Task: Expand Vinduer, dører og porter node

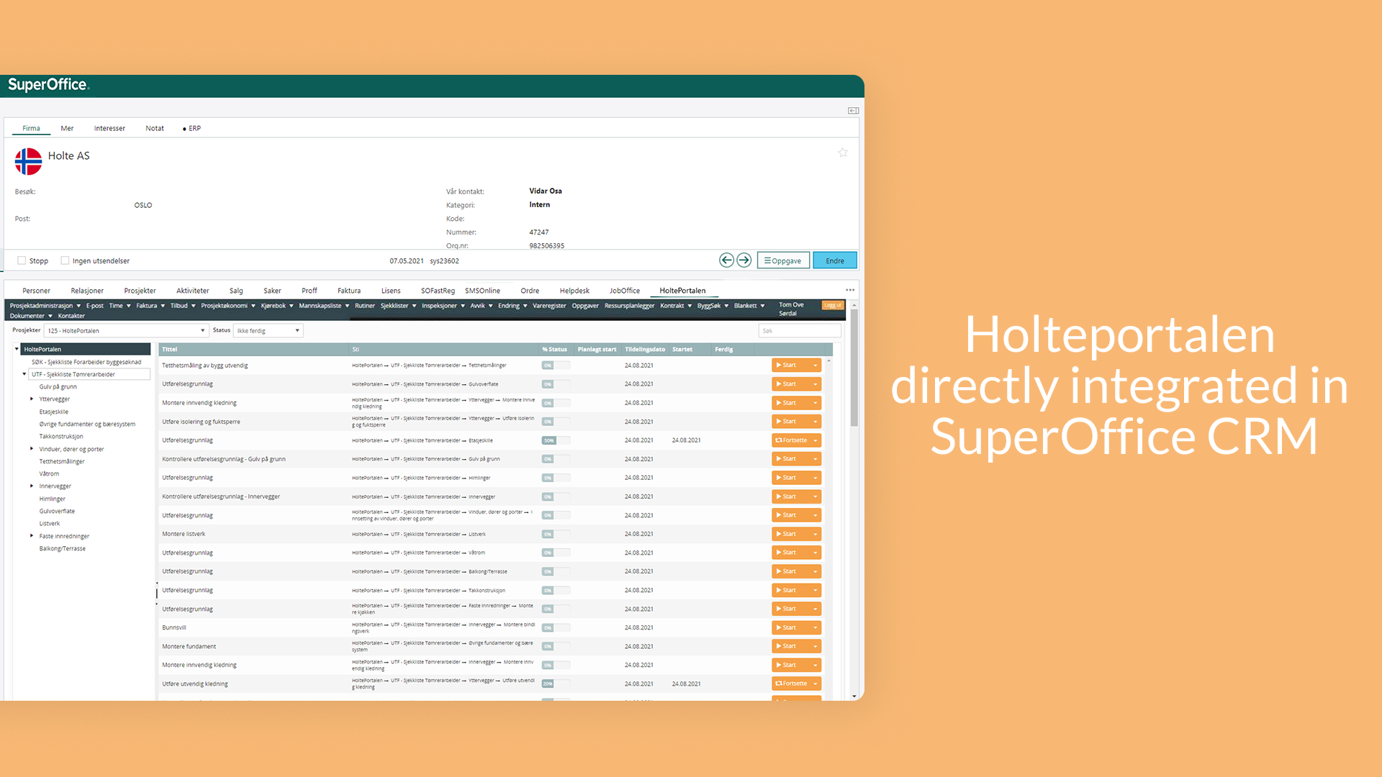Action: (x=32, y=449)
